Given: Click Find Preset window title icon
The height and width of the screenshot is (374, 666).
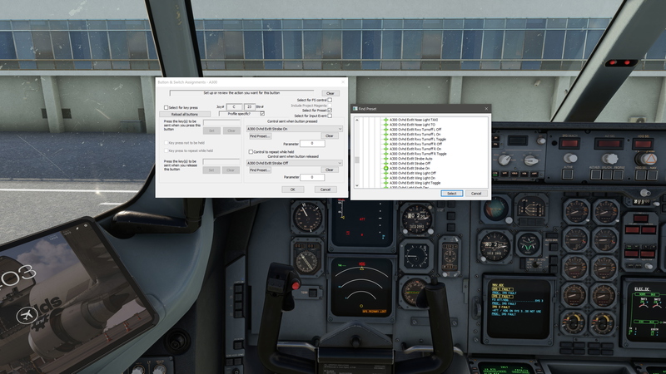Looking at the screenshot, I should click(x=355, y=109).
